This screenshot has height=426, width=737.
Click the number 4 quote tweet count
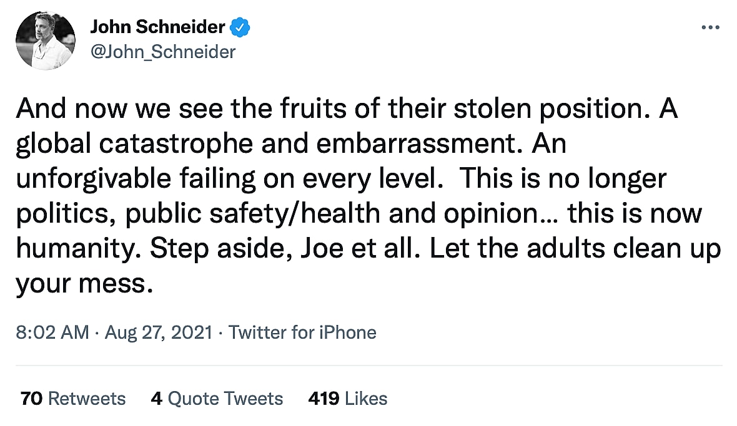click(x=156, y=399)
